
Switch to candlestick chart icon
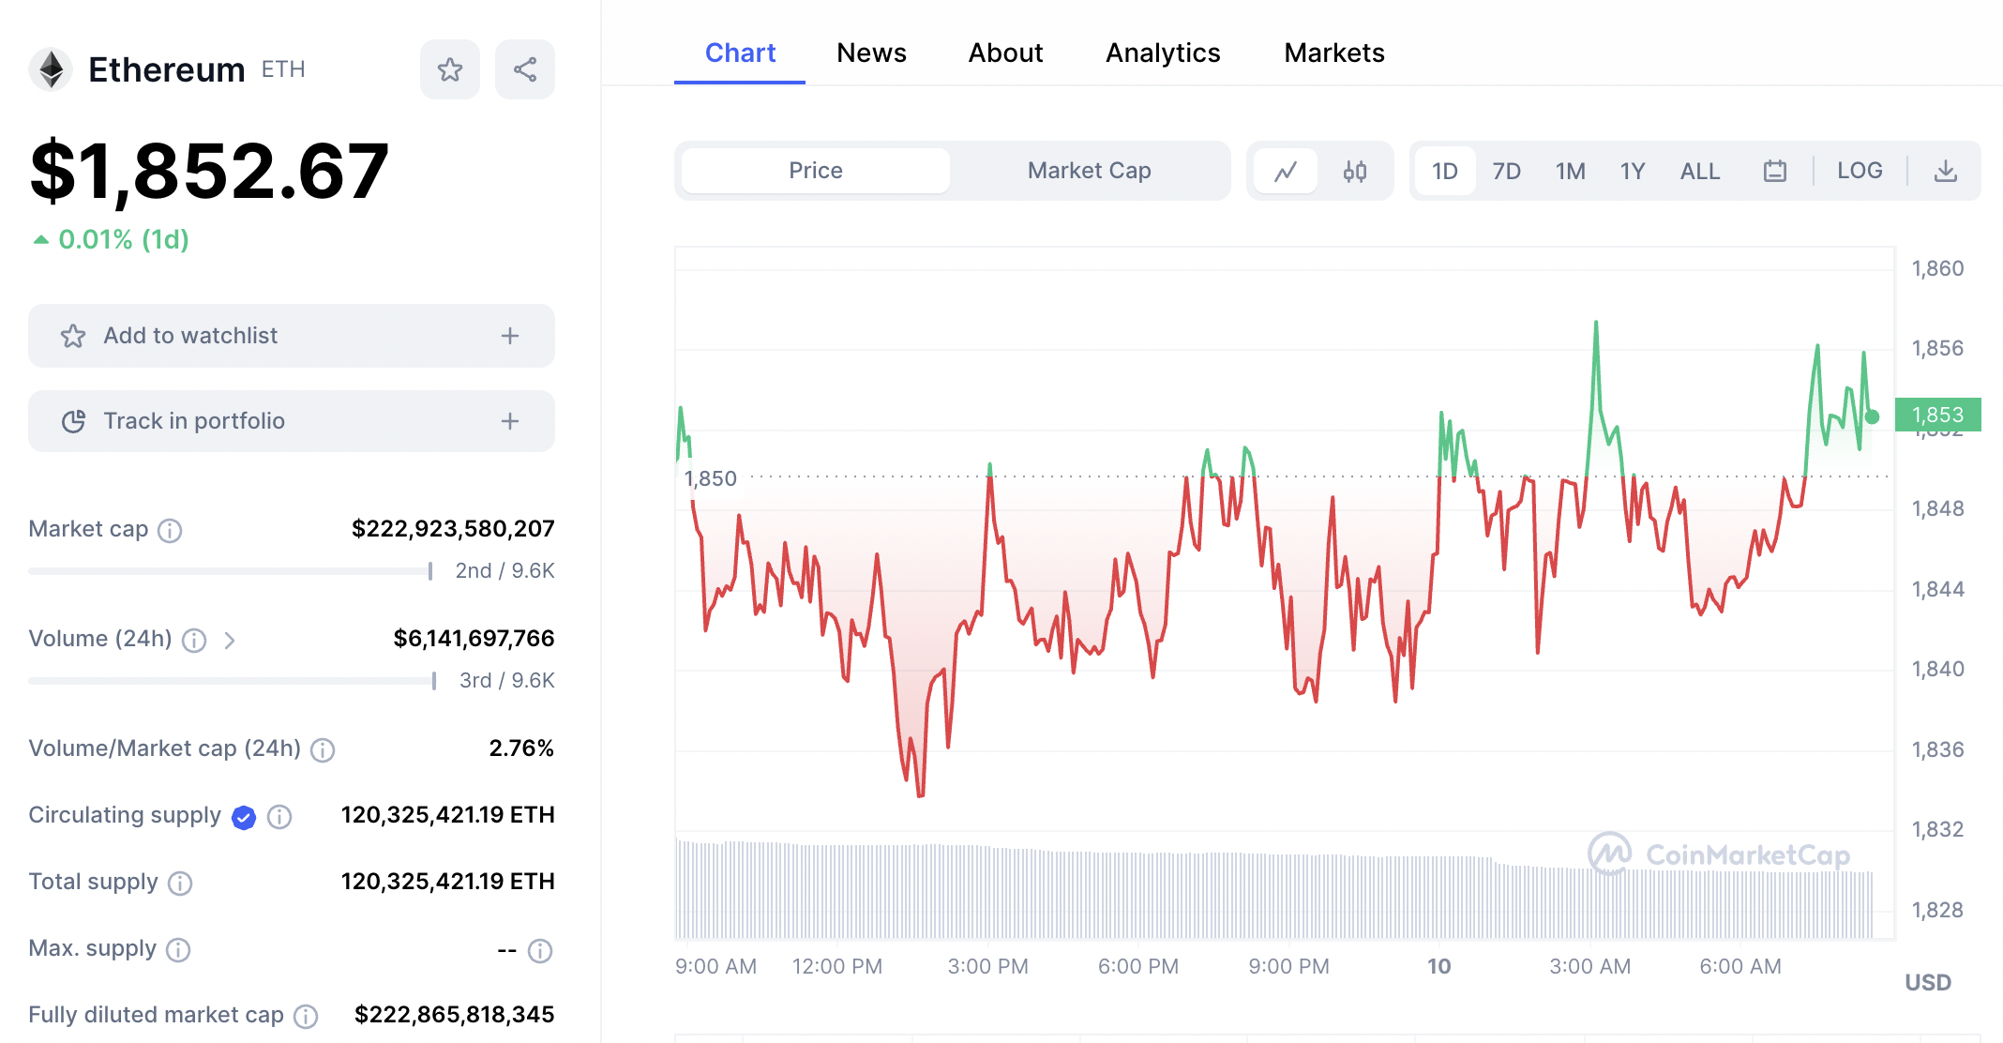1354,171
